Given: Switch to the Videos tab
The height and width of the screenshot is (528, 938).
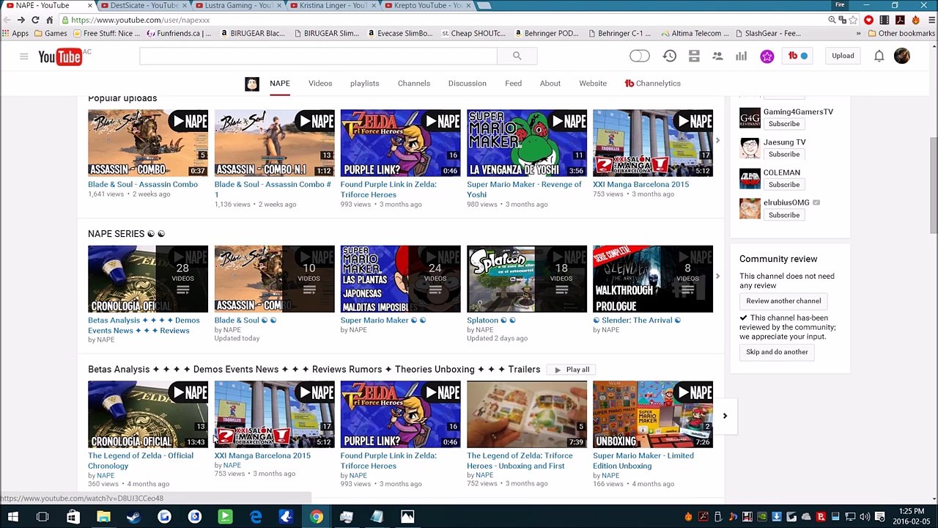Looking at the screenshot, I should pyautogui.click(x=320, y=84).
